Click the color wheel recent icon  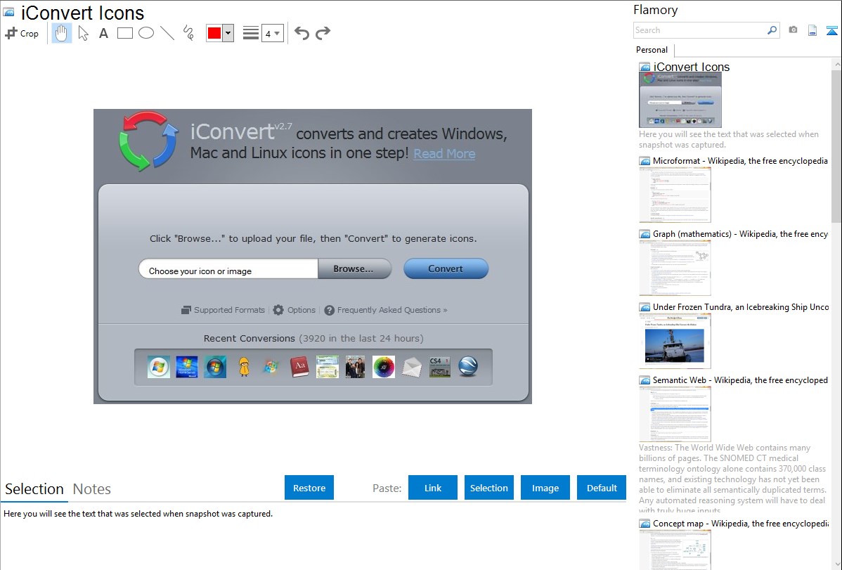tap(384, 367)
